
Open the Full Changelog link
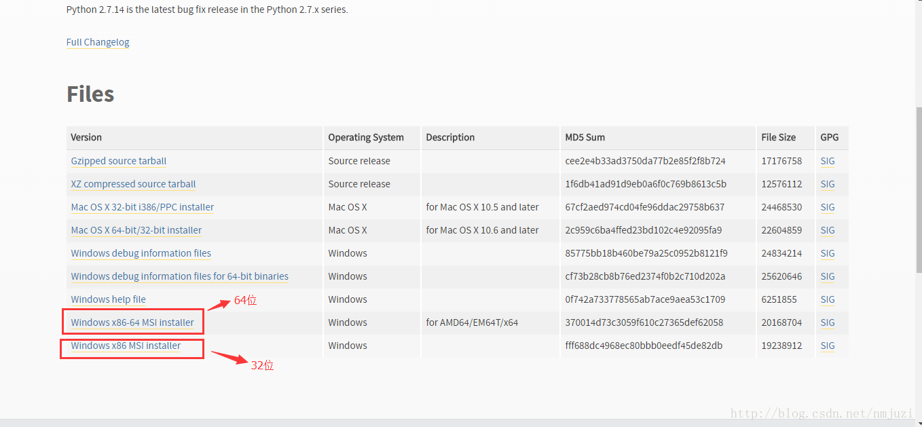pos(98,42)
